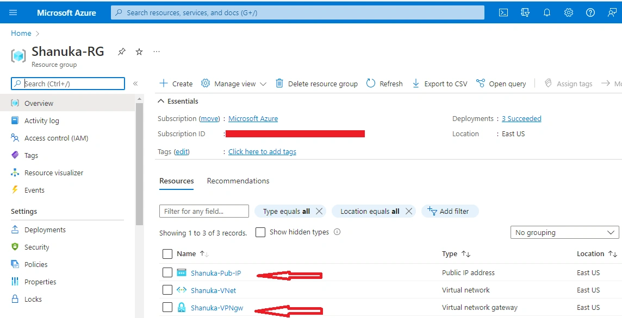Check the Shanuka-Pub-IP row checkbox
The image size is (622, 318).
click(167, 272)
